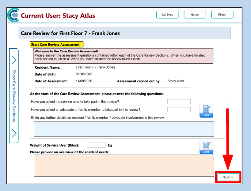Image resolution: width=251 pixels, height=191 pixels.
Task: Click the further involvement details text area
Action: pyautogui.click(x=124, y=129)
